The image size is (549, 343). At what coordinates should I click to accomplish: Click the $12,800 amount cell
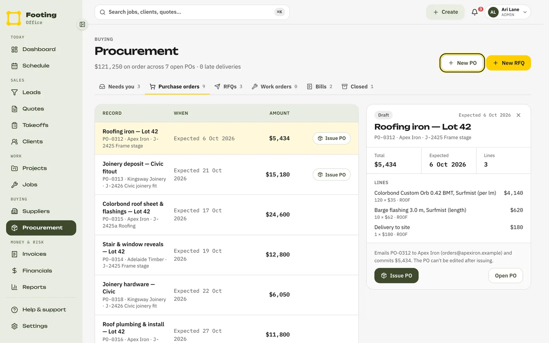tap(278, 255)
